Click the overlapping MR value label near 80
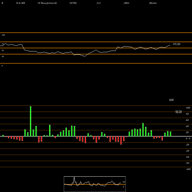The height and width of the screenshot is (192, 192). pyautogui.click(x=179, y=112)
